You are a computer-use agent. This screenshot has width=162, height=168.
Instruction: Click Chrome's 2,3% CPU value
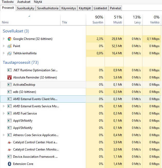(100, 39)
